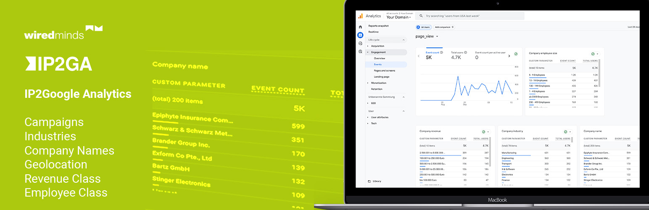Click the green check status on chart card
This screenshot has height=210, width=649.
516,54
